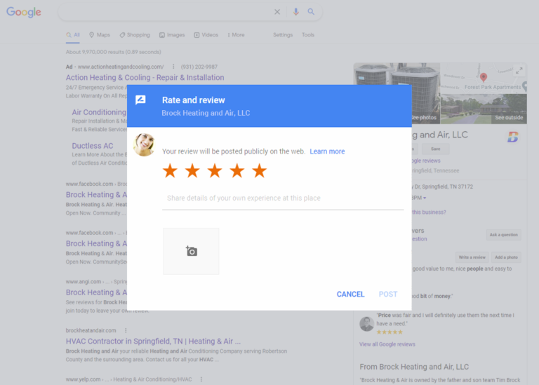
Task: Click the Write a review button
Action: (x=472, y=257)
